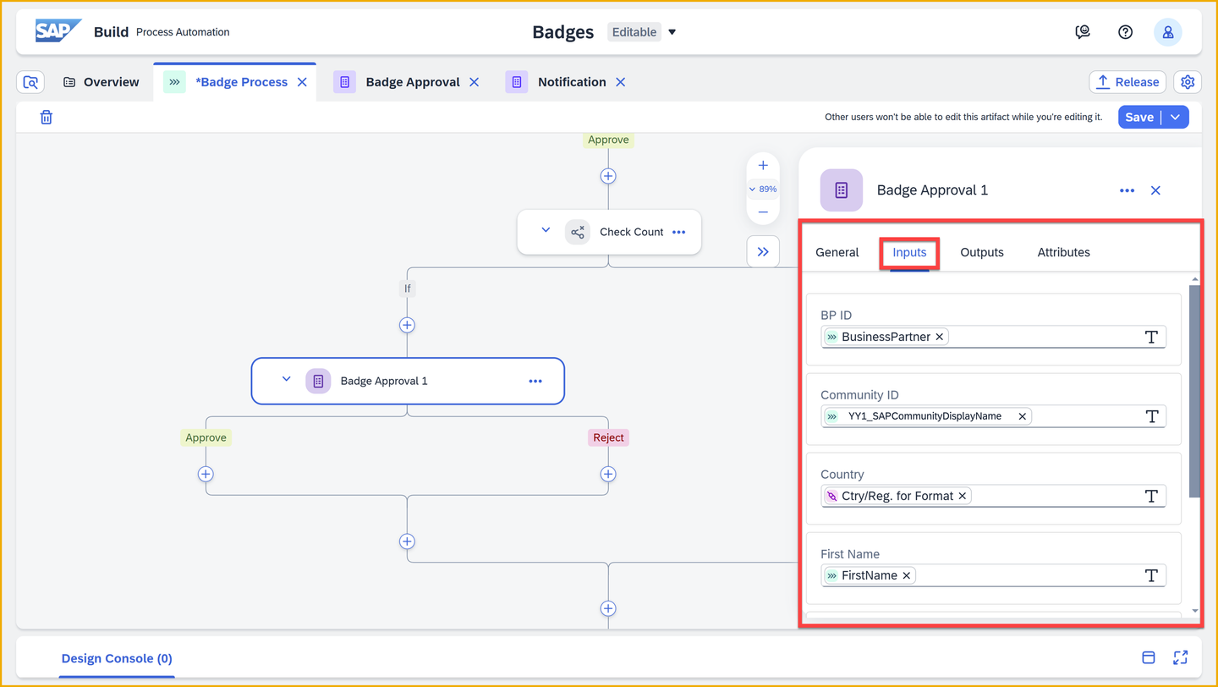
Task: Click inside the BP ID input field
Action: [x=993, y=337]
